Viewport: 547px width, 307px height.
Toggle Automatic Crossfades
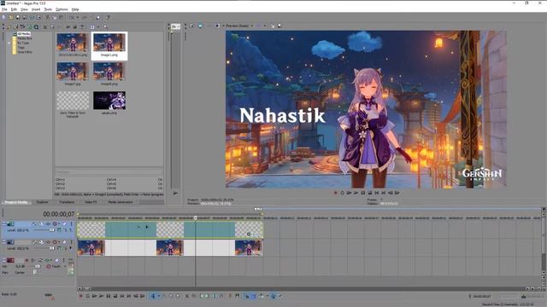point(254,296)
